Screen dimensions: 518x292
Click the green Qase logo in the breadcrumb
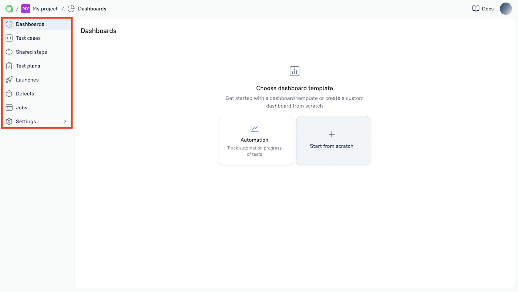tap(8, 9)
